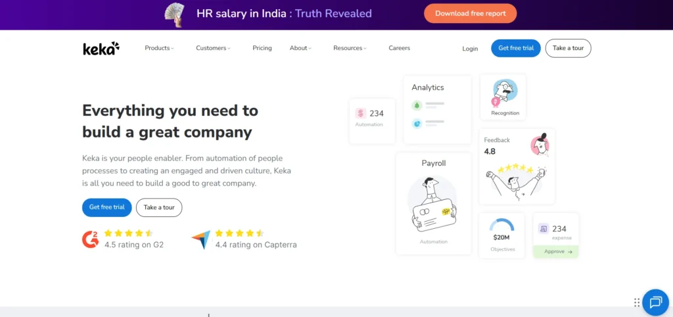Expand the Products menu
The height and width of the screenshot is (317, 673).
[159, 48]
